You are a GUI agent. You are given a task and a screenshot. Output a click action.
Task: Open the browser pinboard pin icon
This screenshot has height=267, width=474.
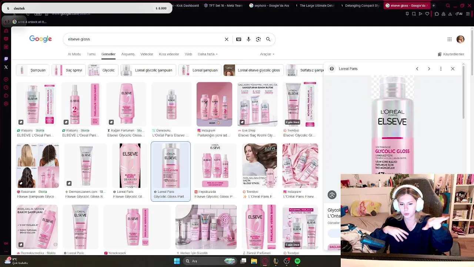tap(407, 14)
